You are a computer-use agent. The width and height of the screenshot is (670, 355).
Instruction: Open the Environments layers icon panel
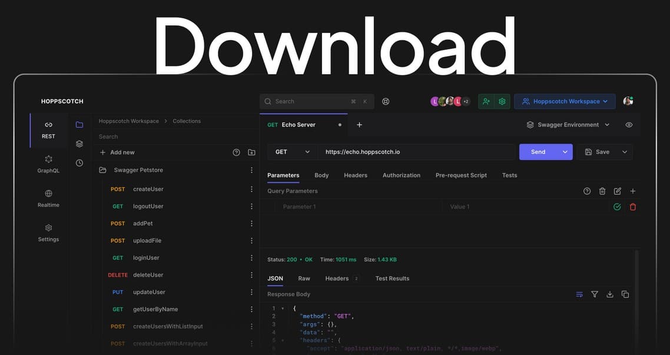click(79, 144)
